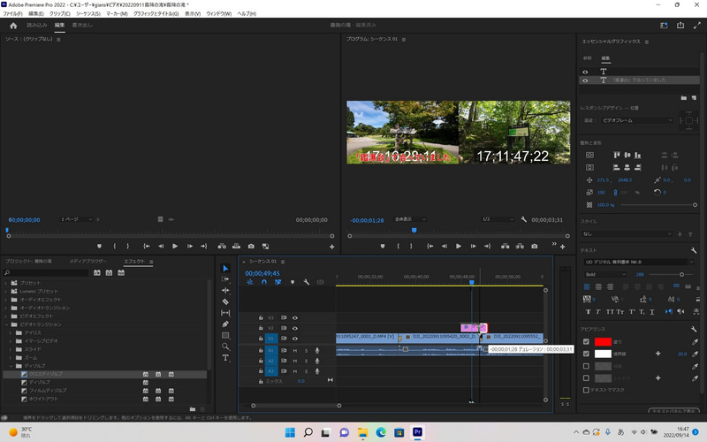The image size is (707, 442).
Task: Open the ウィンドウ(W) menu
Action: pos(219,14)
